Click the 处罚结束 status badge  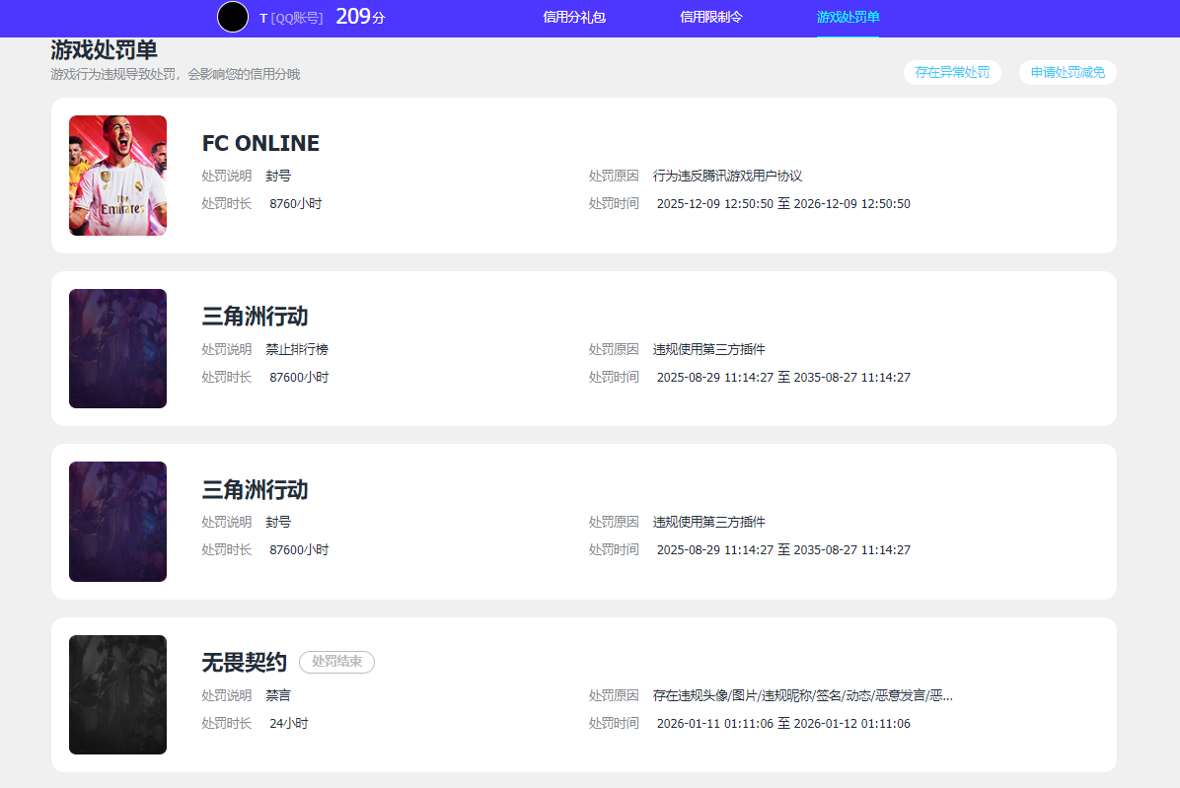tap(336, 663)
